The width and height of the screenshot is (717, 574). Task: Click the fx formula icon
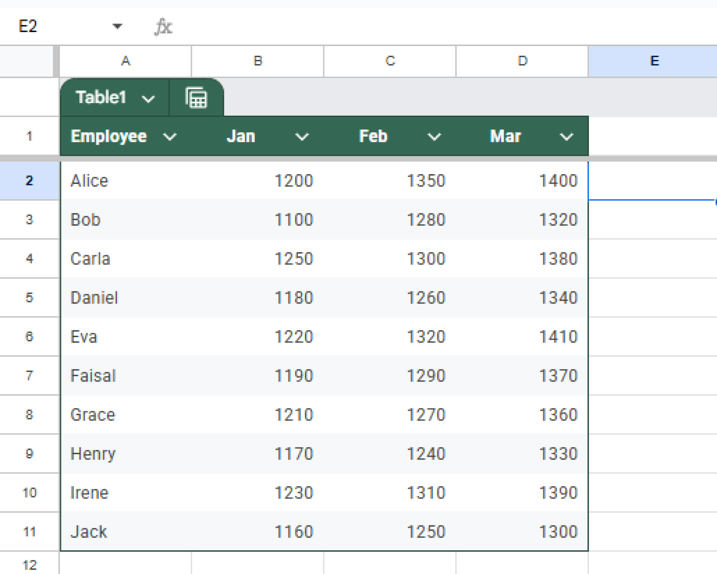[163, 27]
